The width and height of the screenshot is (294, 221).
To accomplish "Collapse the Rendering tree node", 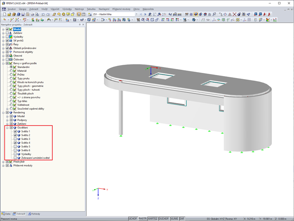I will point(3,112).
